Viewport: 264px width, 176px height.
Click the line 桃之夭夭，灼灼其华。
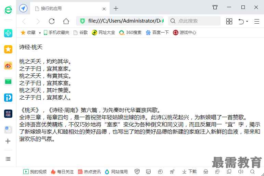click(x=45, y=62)
